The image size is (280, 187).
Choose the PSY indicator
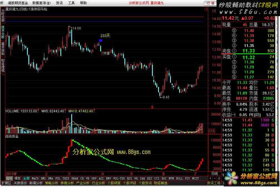point(187,178)
